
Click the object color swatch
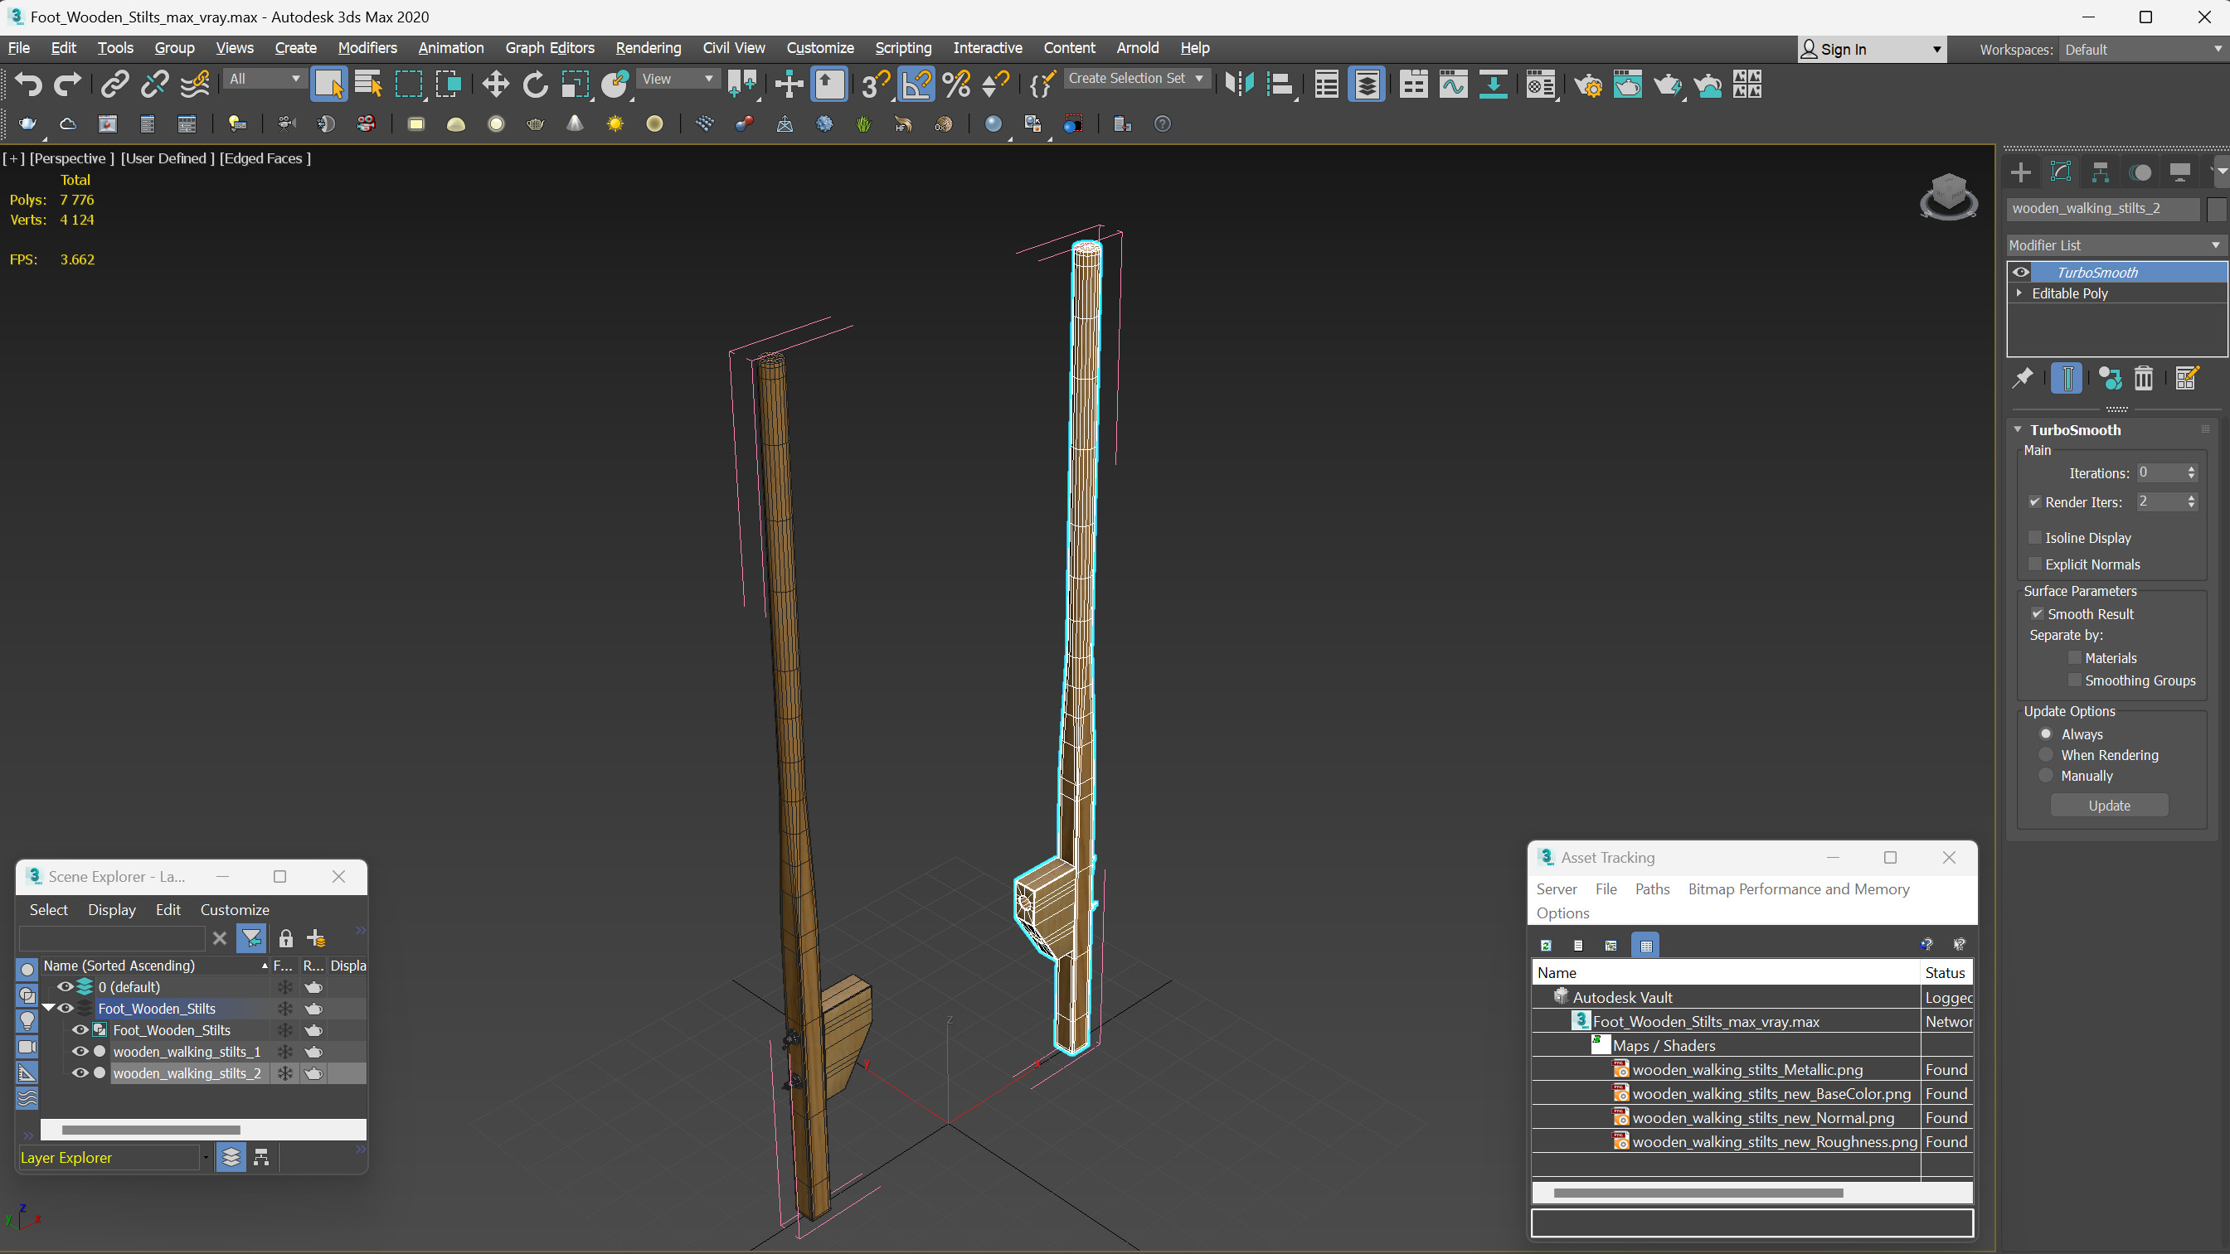point(2215,209)
